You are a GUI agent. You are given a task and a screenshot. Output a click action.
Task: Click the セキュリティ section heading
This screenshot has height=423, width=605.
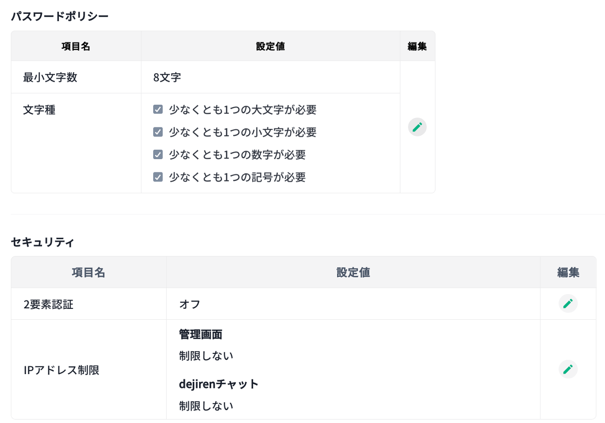[x=43, y=242]
